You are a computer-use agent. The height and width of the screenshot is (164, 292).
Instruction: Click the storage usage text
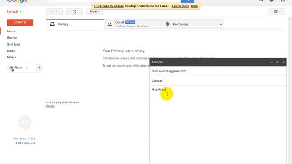[63, 102]
